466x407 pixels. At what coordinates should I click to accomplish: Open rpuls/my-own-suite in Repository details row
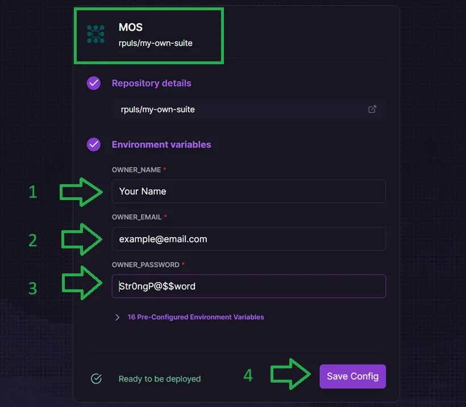click(158, 109)
